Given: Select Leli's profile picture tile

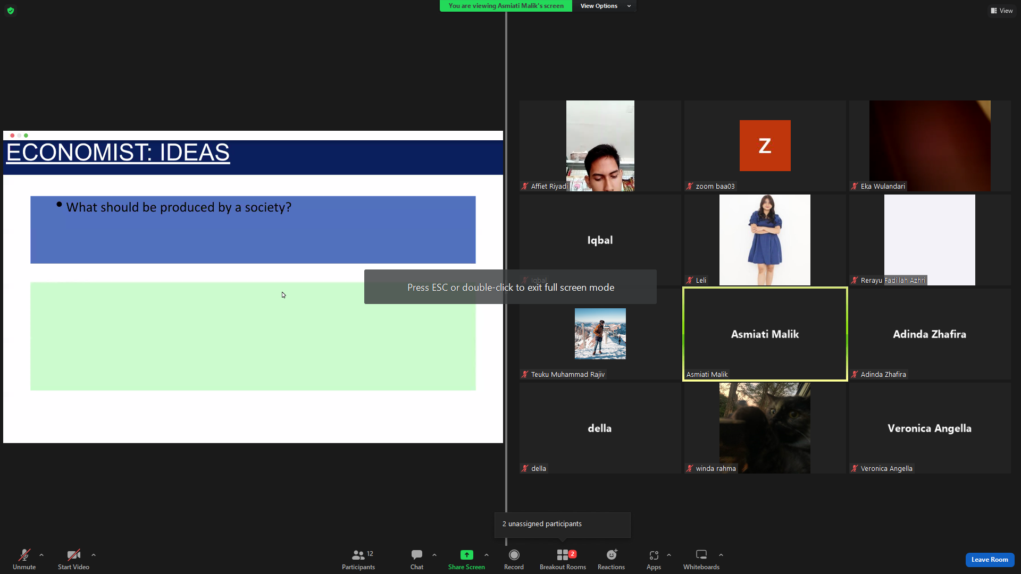Looking at the screenshot, I should pyautogui.click(x=765, y=240).
